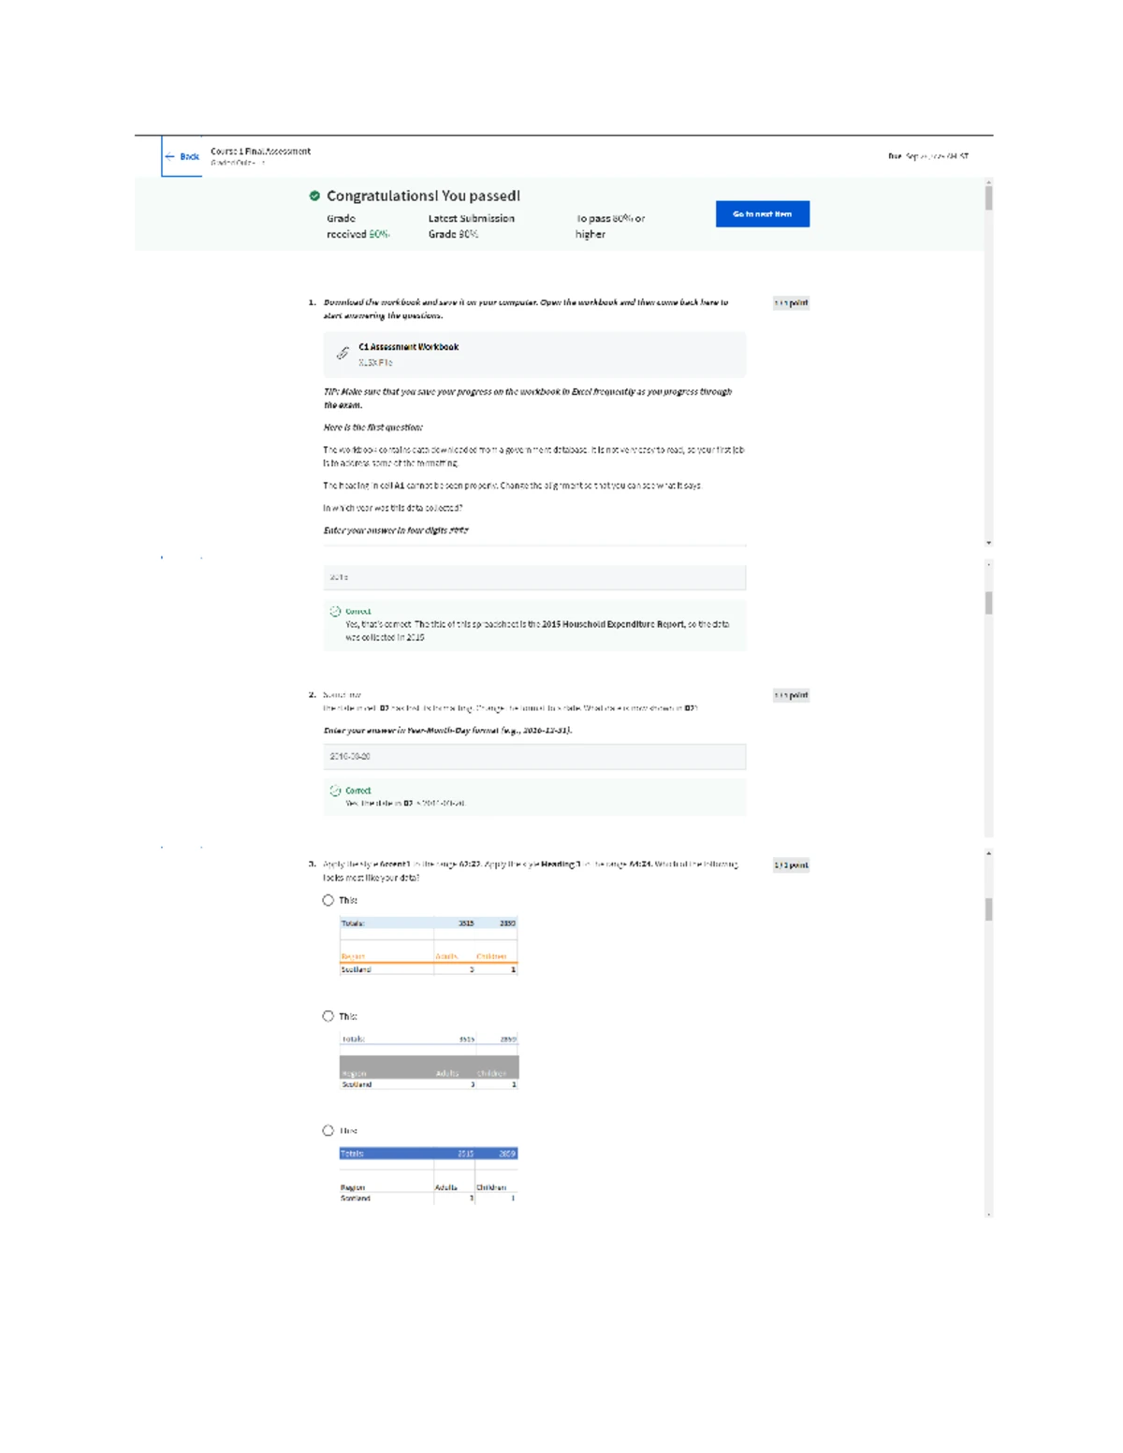Click the answer field containing 2015
This screenshot has height=1453, width=1123.
(x=533, y=575)
